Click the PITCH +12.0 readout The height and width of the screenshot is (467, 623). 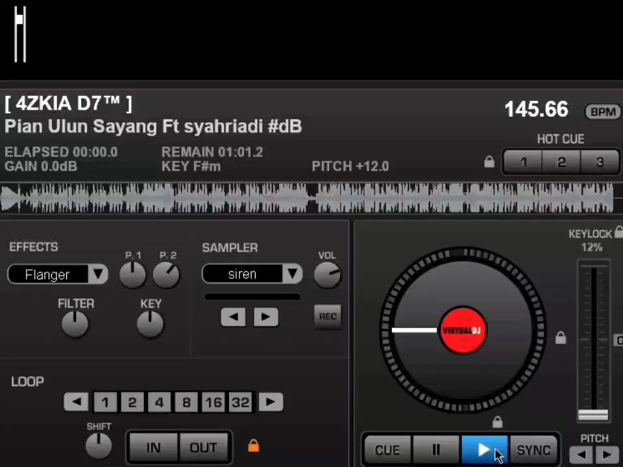(350, 166)
